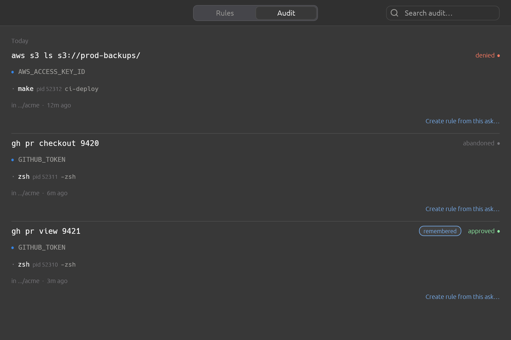Select the gh pr checkout 9420 entry
Screen dimensions: 511x340
click(55, 143)
